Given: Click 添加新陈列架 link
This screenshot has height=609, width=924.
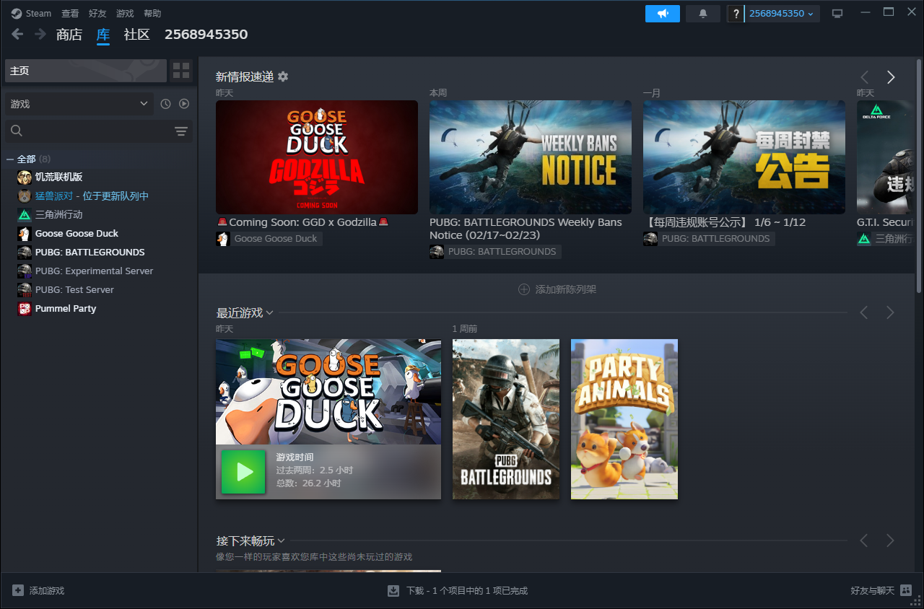Looking at the screenshot, I should point(565,289).
